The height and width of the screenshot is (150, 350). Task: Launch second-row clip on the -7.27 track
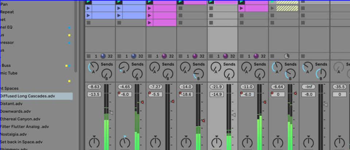click(150, 8)
